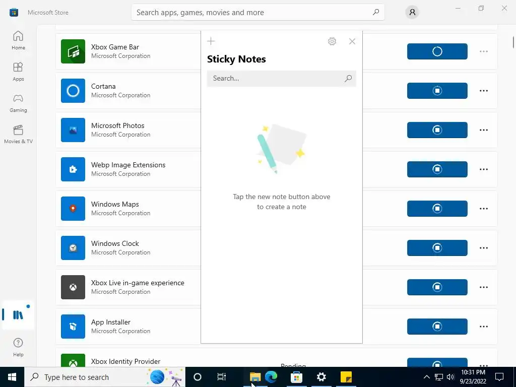This screenshot has height=387, width=516.
Task: Click the Cortana app icon
Action: tap(73, 91)
